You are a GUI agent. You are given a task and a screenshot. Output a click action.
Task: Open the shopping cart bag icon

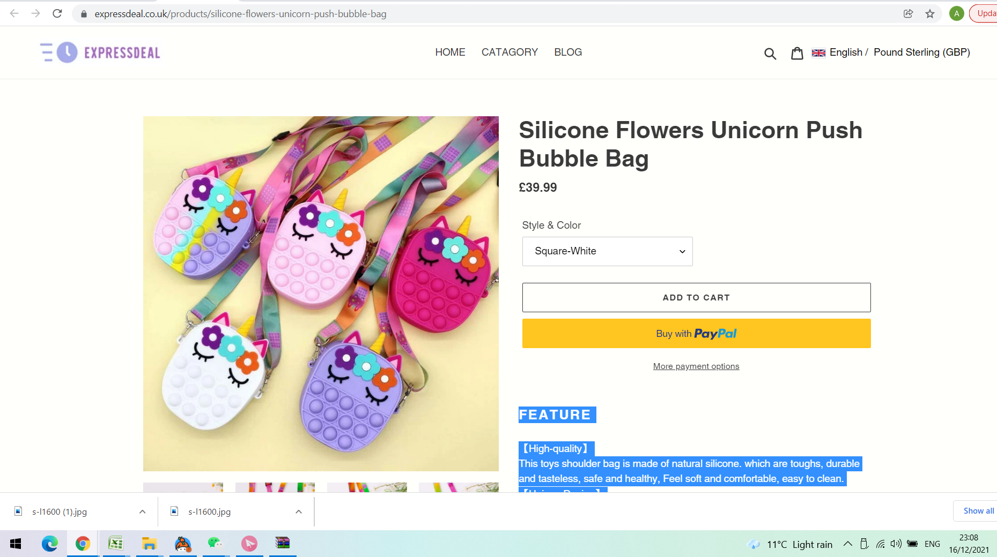point(797,53)
